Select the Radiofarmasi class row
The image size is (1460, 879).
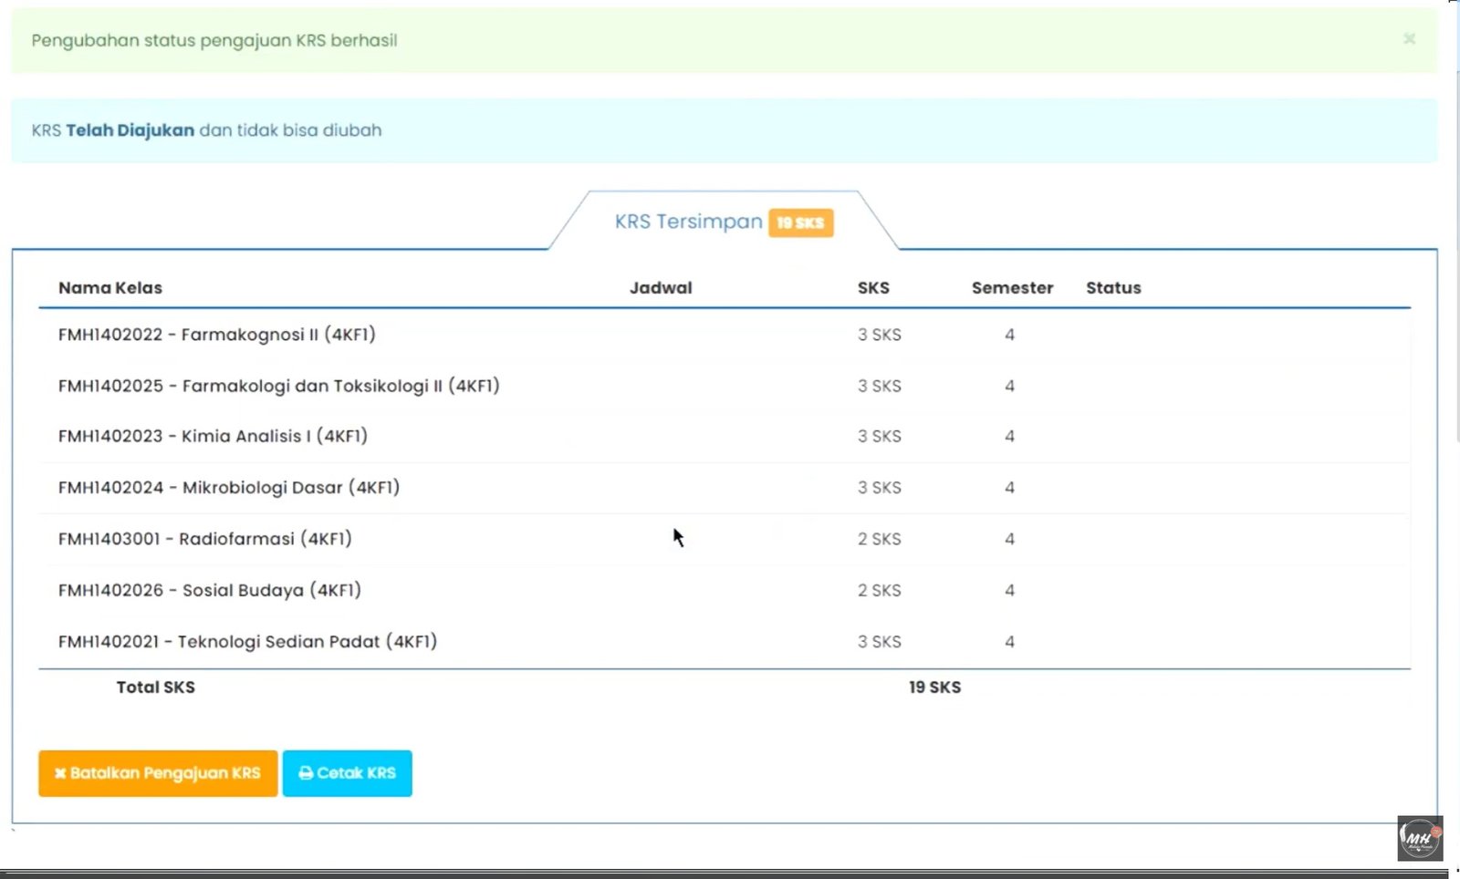(725, 539)
